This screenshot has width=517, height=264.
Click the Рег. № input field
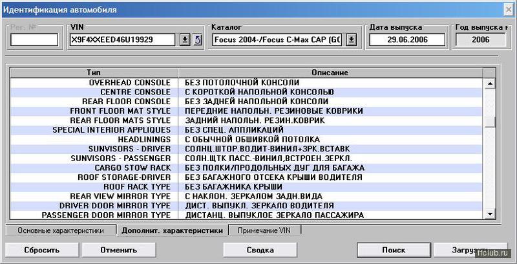34,40
